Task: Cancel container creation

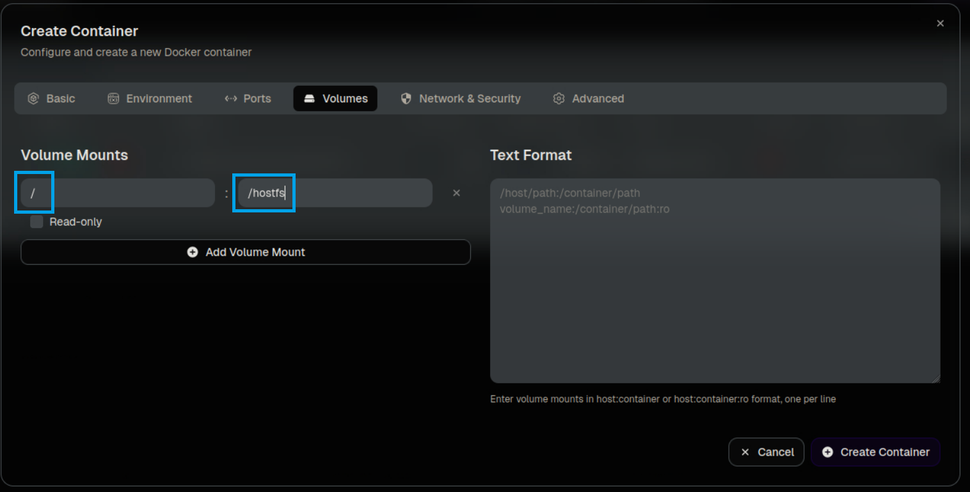Action: coord(767,452)
